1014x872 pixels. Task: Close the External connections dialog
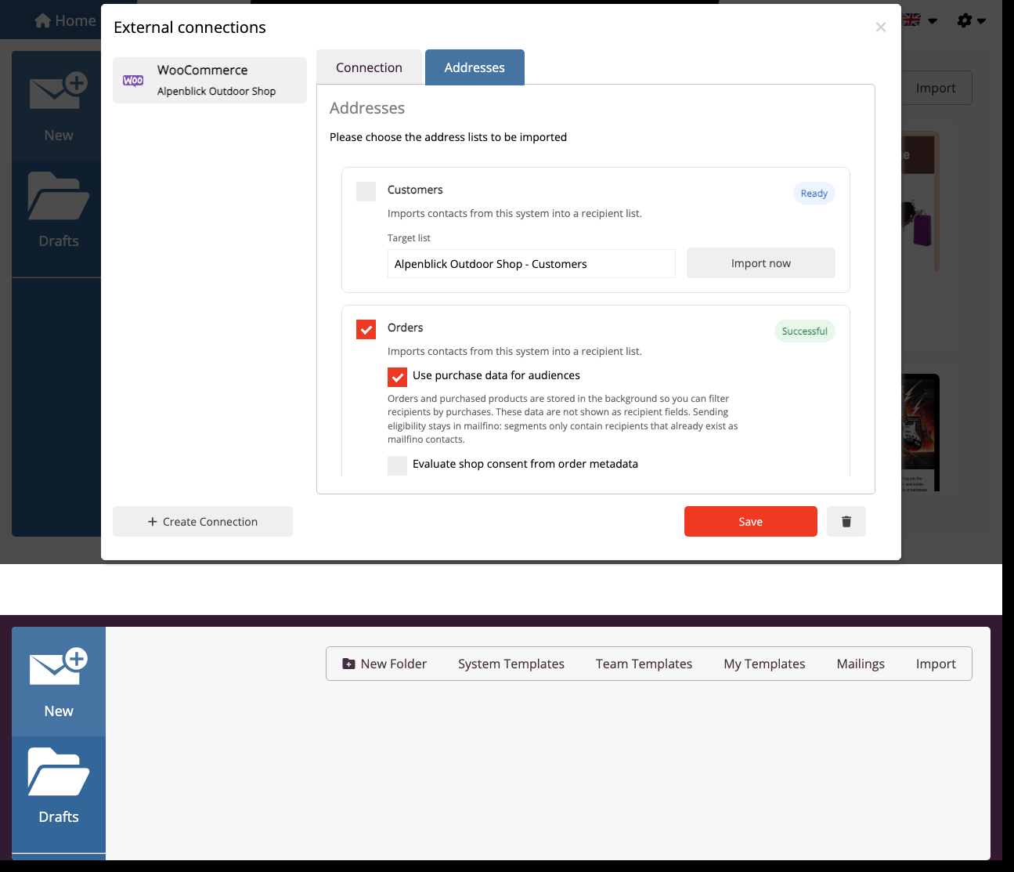tap(881, 27)
